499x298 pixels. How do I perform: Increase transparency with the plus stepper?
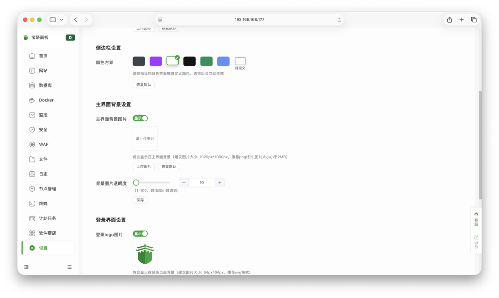[219, 183]
